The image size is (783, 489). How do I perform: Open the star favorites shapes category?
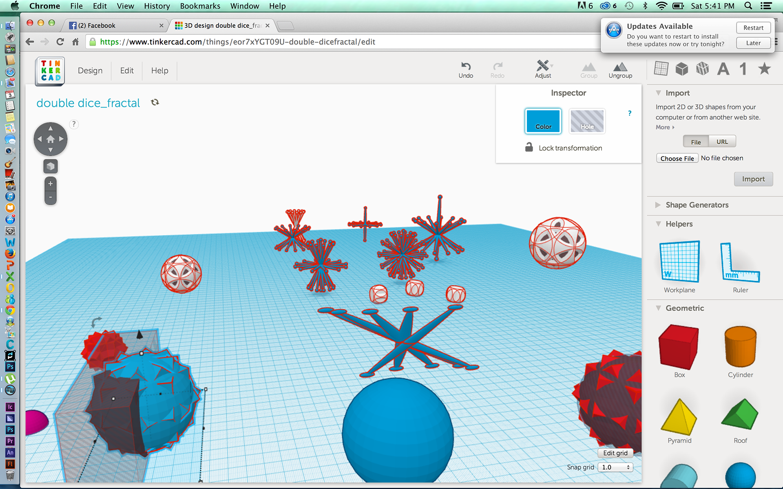point(765,68)
